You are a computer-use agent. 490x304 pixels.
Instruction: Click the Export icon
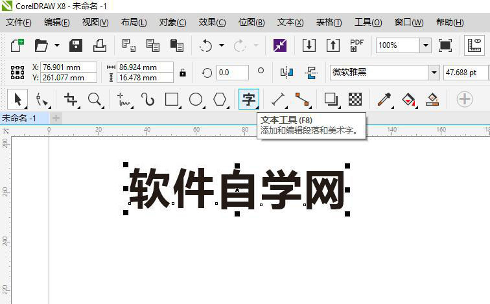[x=333, y=45]
